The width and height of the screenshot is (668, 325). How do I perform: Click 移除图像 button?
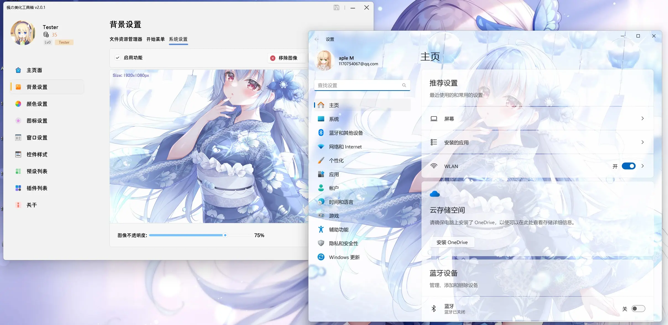pos(287,58)
